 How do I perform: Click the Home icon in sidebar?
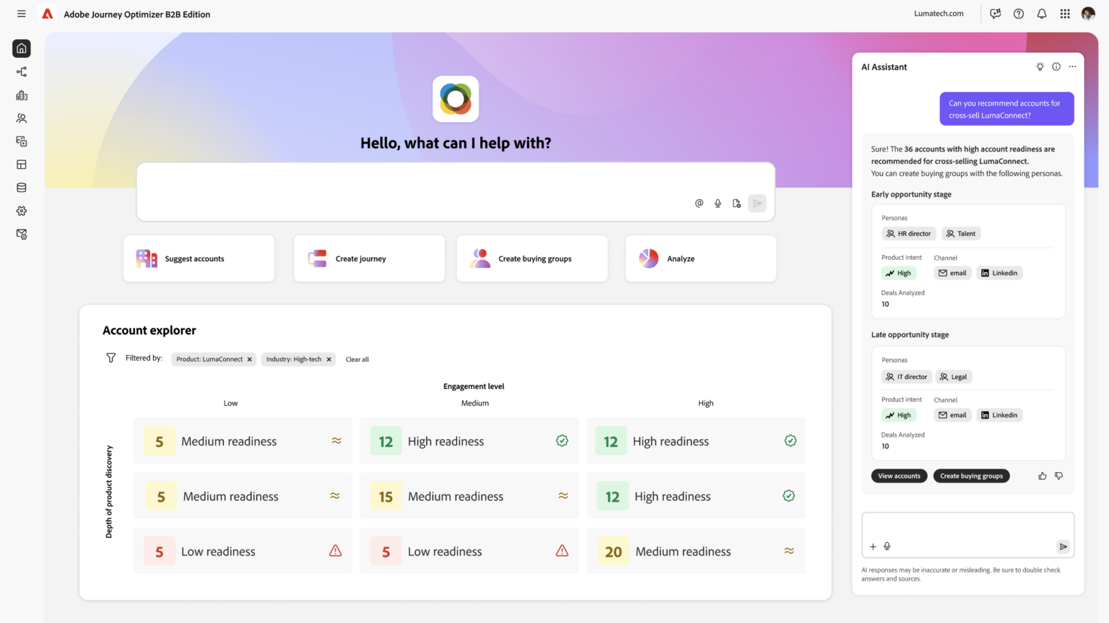[22, 48]
